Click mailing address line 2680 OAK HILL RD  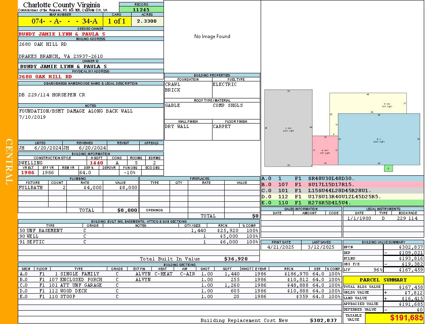(42, 44)
